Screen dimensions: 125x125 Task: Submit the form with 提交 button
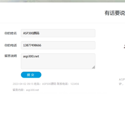tap(31, 75)
